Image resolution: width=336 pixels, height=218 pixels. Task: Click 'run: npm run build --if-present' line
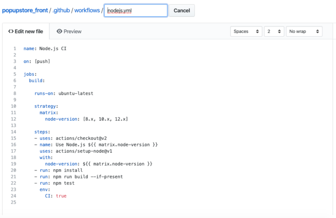coord(79,177)
